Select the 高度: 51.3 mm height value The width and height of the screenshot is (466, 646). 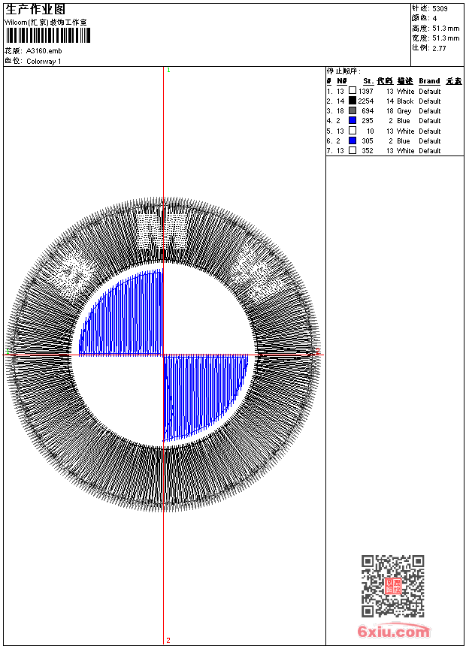point(435,29)
